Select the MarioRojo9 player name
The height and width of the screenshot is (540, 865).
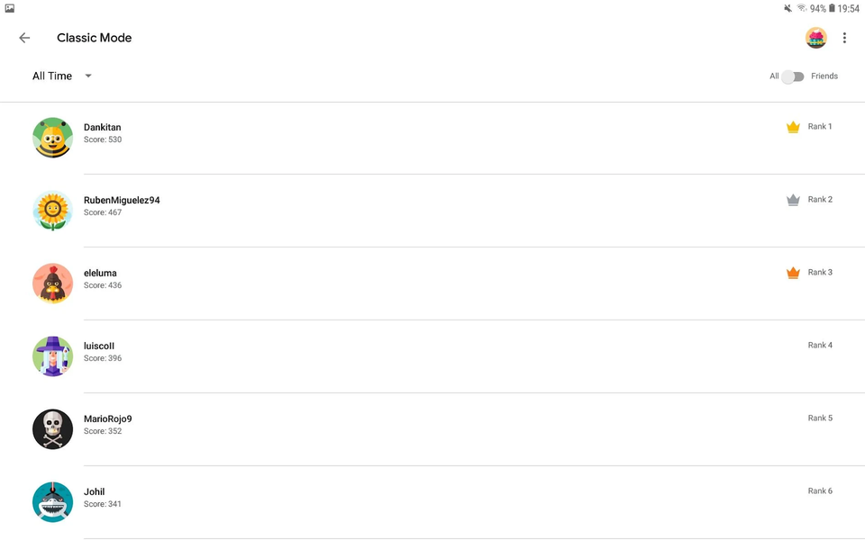pyautogui.click(x=107, y=418)
